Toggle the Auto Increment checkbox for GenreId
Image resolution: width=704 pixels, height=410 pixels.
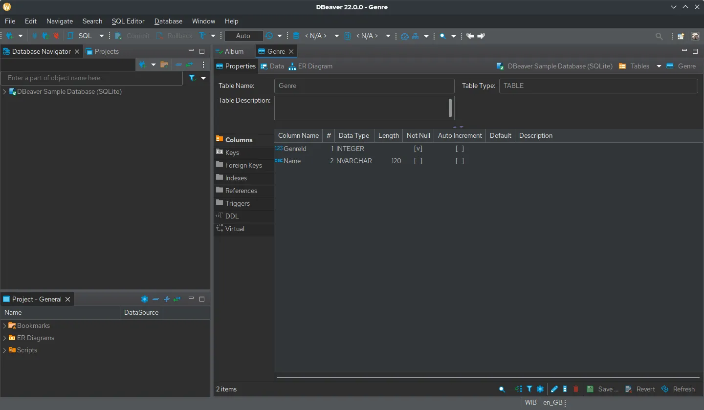tap(460, 149)
